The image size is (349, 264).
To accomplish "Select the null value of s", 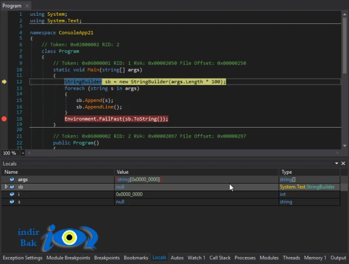I will click(x=120, y=202).
